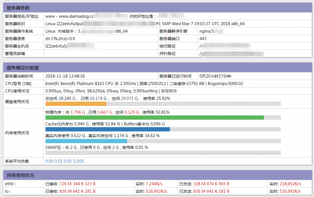Click lo received value 836 M 641 K 181 B

coord(77,191)
